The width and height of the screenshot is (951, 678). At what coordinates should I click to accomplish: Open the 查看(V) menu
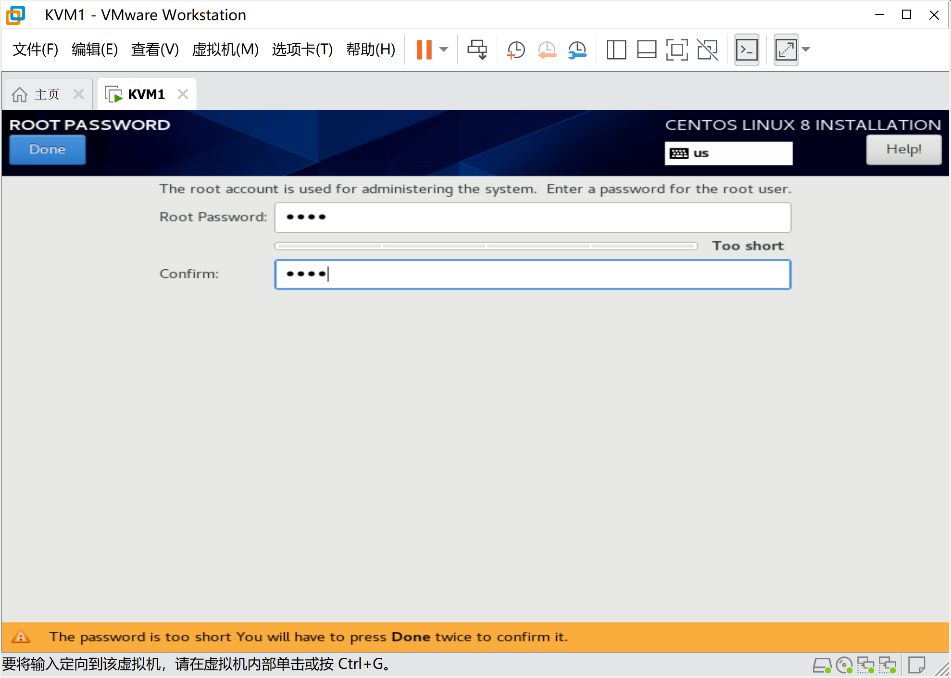coord(155,50)
